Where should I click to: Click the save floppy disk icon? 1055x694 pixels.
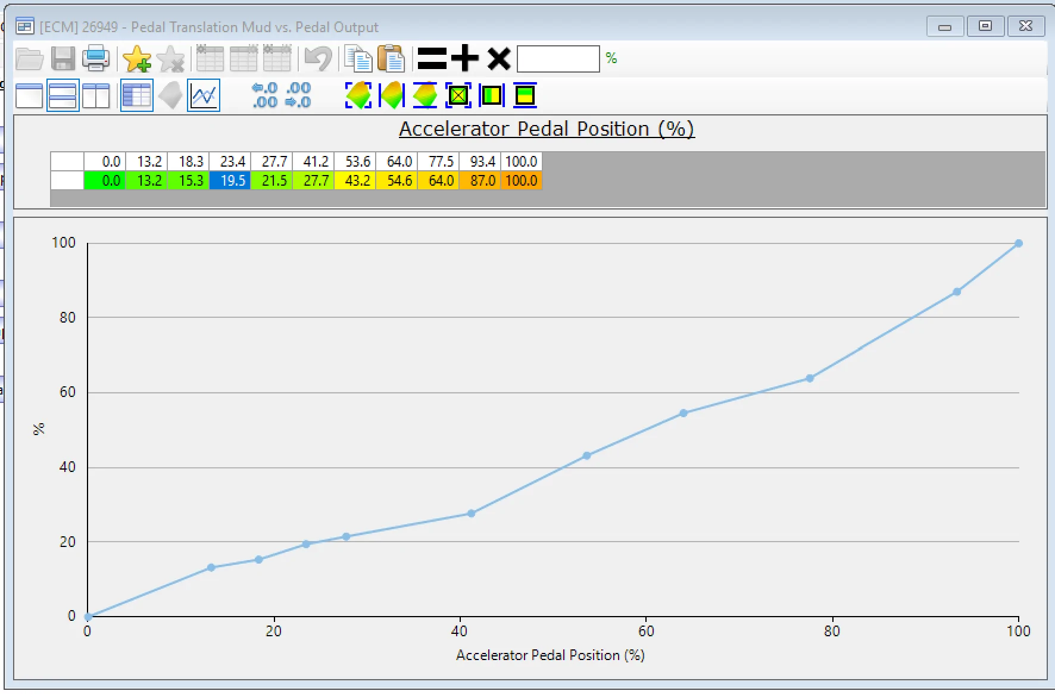coord(63,59)
